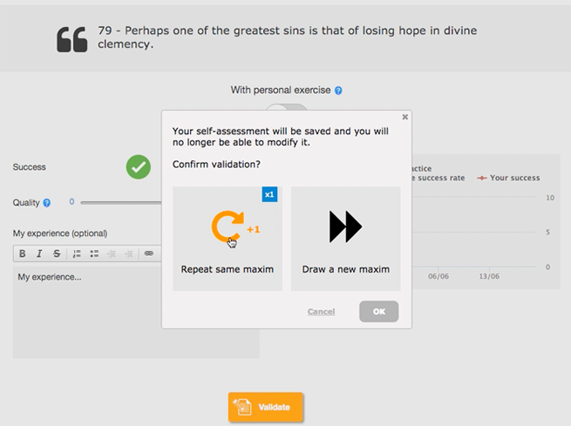The image size is (571, 426).
Task: Click the Confirm validation? text
Action: pyautogui.click(x=216, y=165)
